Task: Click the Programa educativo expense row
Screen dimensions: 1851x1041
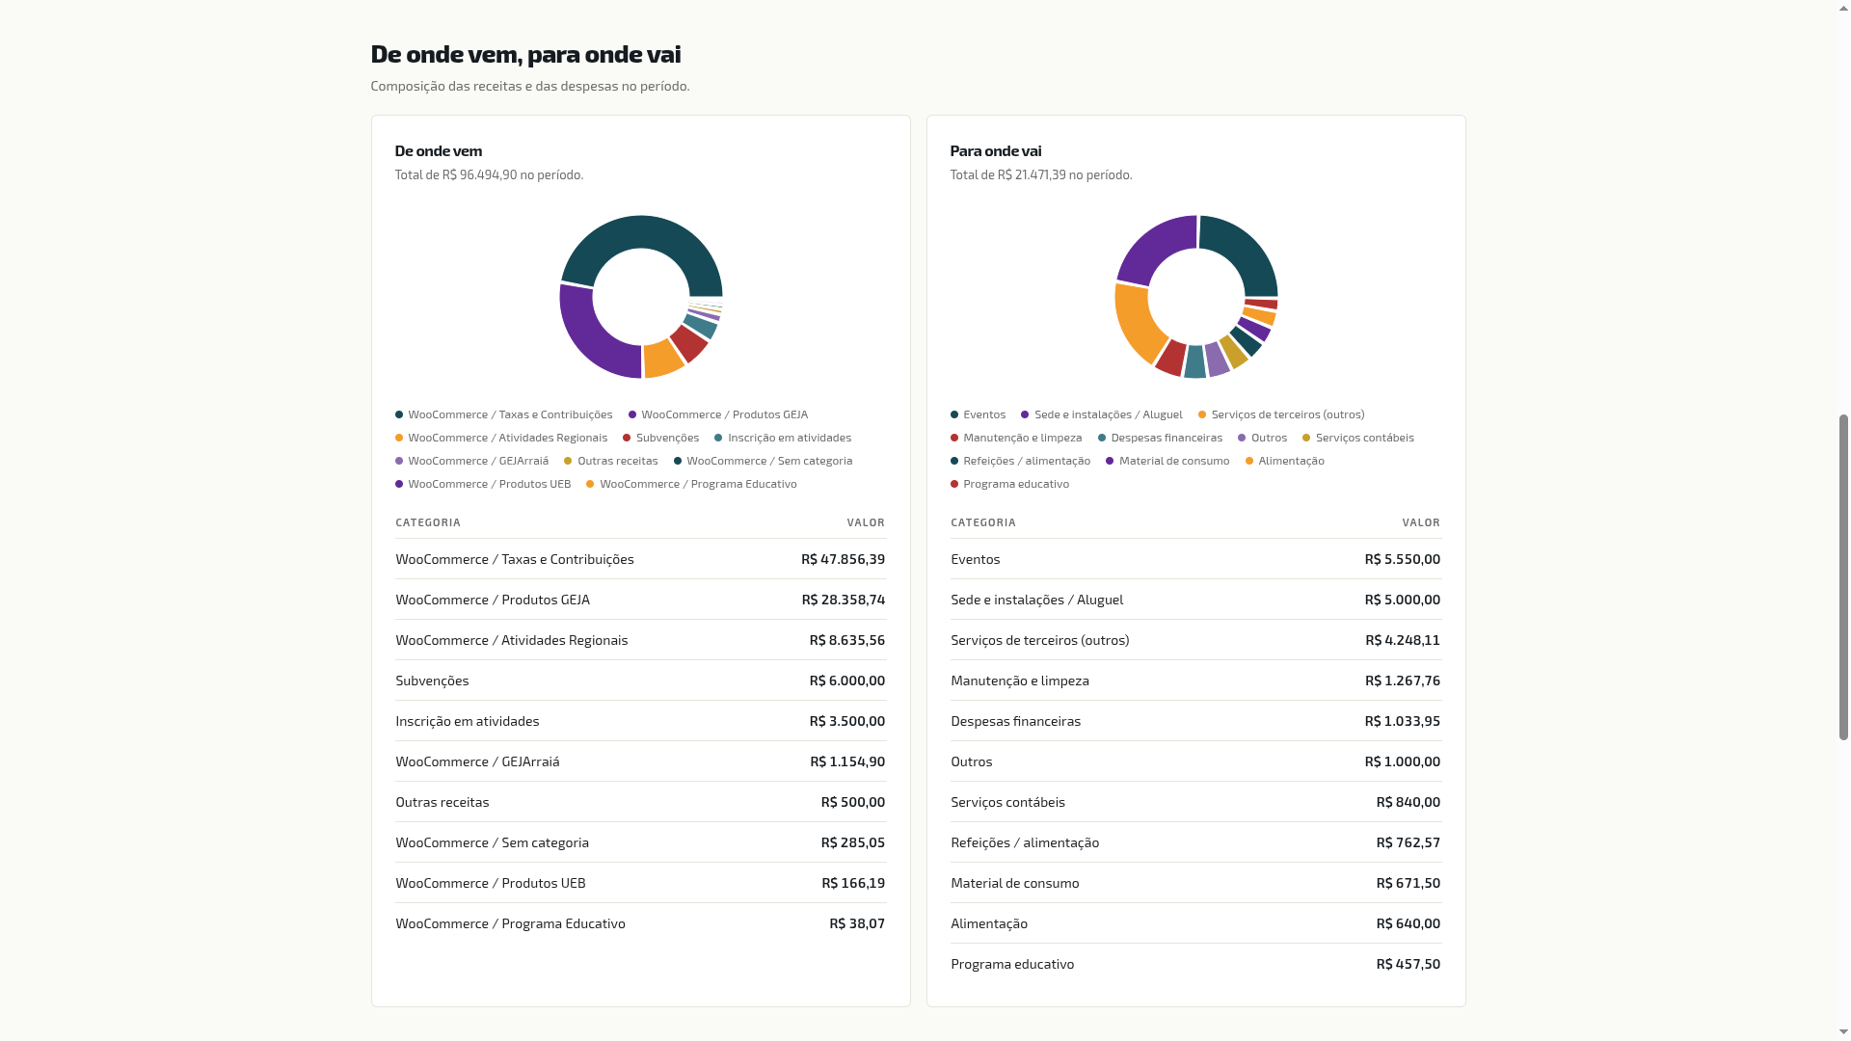Action: point(1195,964)
